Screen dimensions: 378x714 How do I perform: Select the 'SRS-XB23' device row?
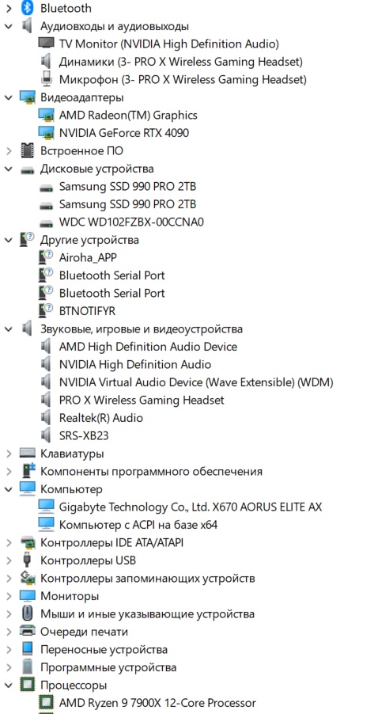[84, 436]
